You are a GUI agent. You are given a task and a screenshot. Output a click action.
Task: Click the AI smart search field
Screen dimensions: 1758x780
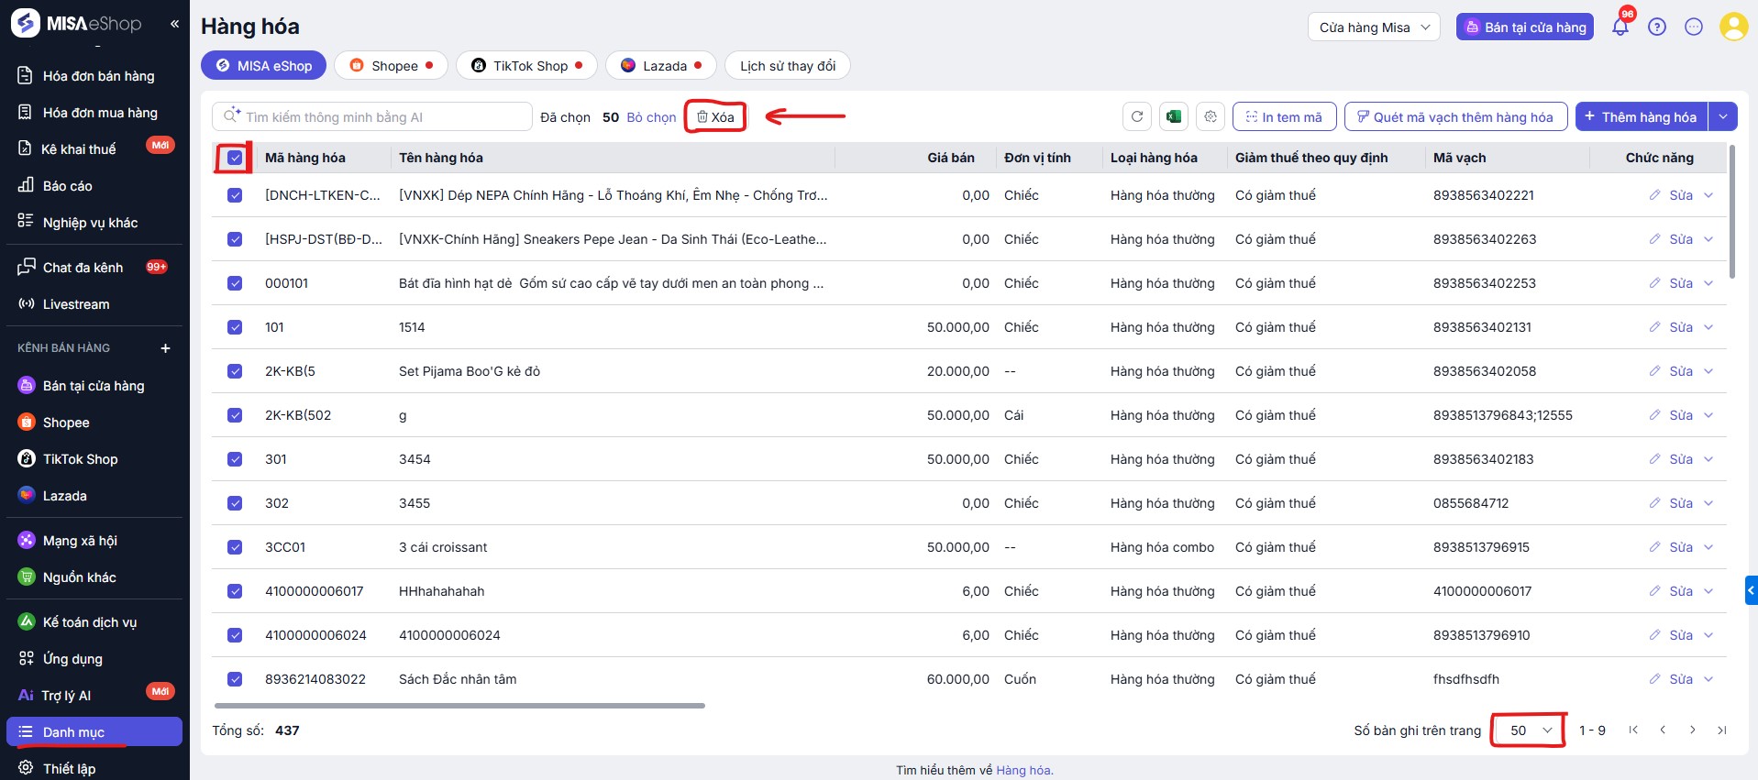click(x=381, y=117)
